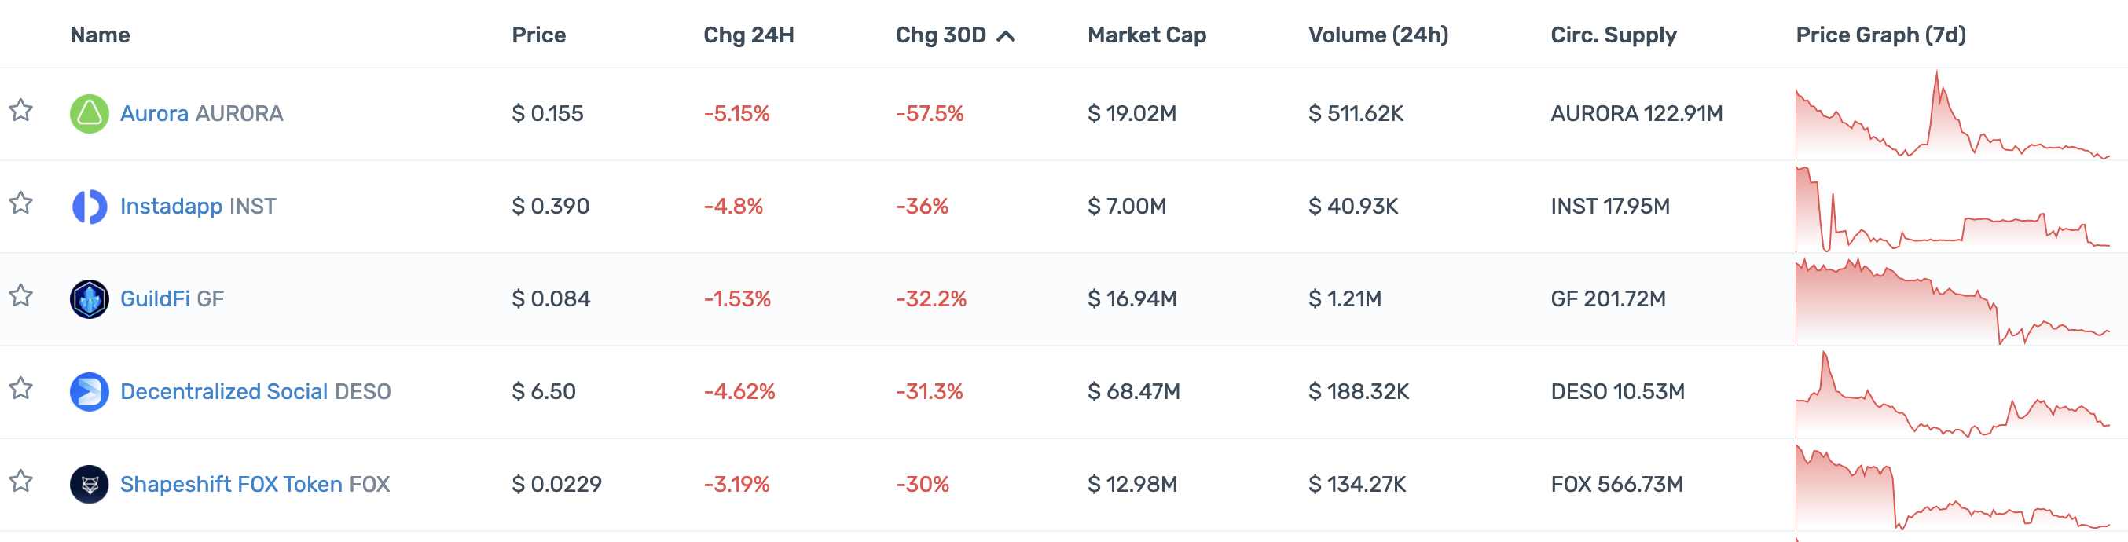Sort coins by the Price column
This screenshot has height=542, width=2128.
pos(538,35)
